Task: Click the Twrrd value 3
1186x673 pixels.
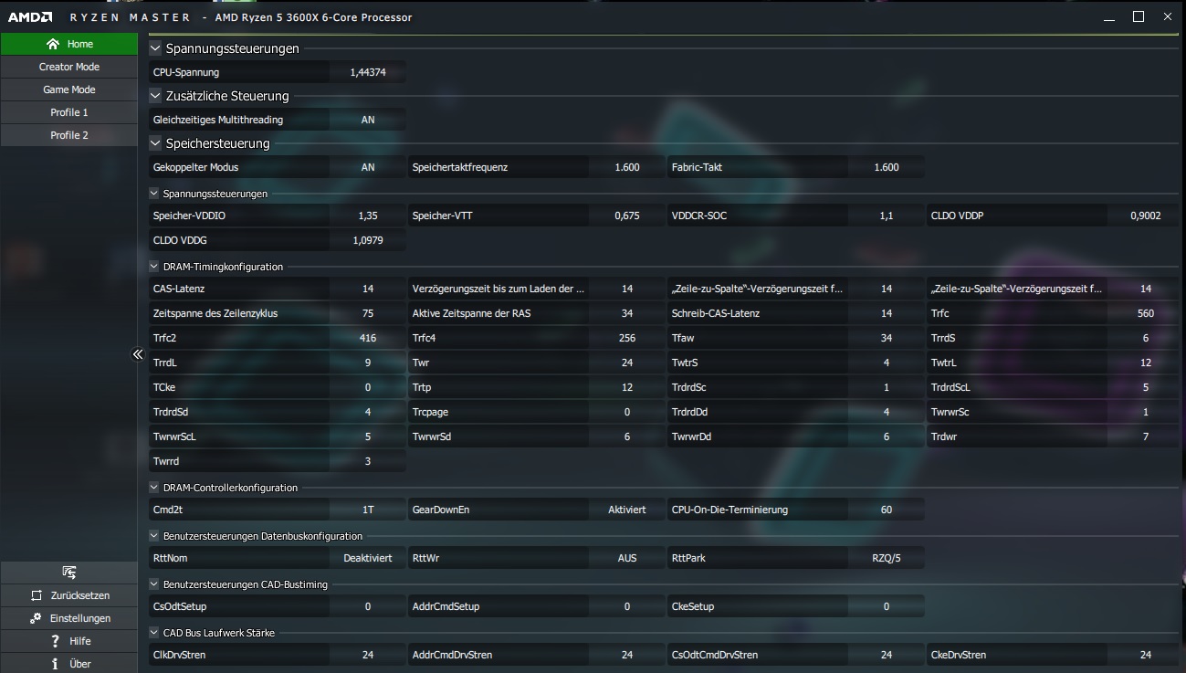Action: coord(368,461)
